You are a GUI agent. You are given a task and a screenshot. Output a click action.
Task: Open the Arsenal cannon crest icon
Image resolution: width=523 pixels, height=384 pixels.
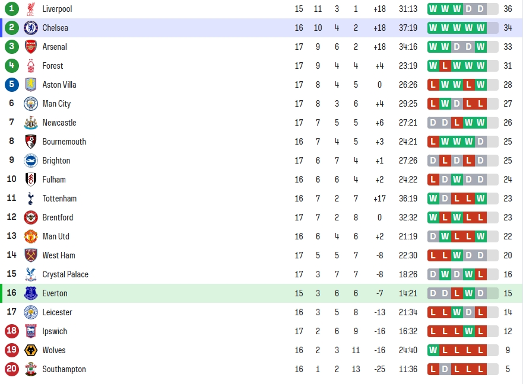[31, 47]
